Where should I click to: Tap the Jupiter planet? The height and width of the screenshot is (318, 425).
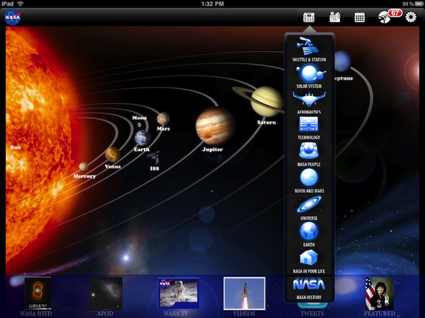[x=215, y=126]
